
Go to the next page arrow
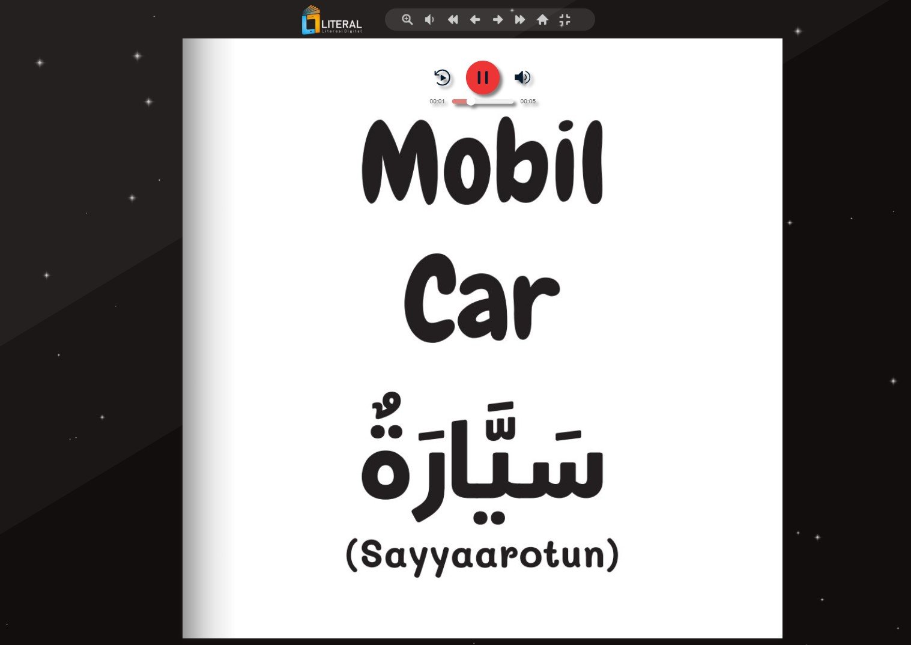(498, 20)
